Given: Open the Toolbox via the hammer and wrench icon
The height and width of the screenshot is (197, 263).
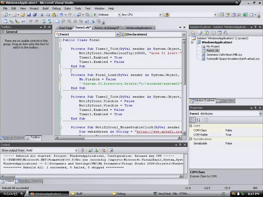Looking at the screenshot, I should pos(239,15).
